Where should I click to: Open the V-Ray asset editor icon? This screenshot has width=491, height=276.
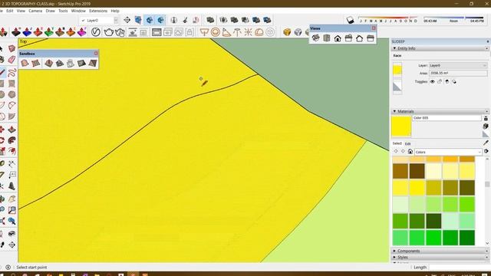pos(96,32)
